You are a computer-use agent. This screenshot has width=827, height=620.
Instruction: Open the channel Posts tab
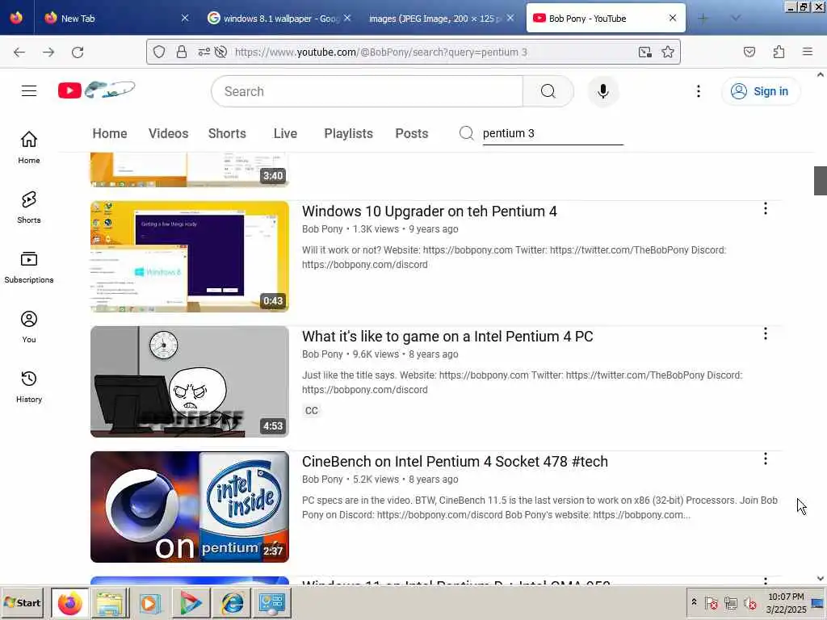click(x=411, y=133)
